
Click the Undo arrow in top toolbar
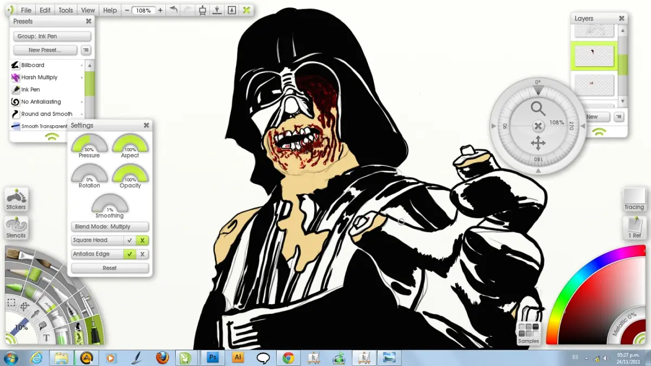tap(174, 10)
